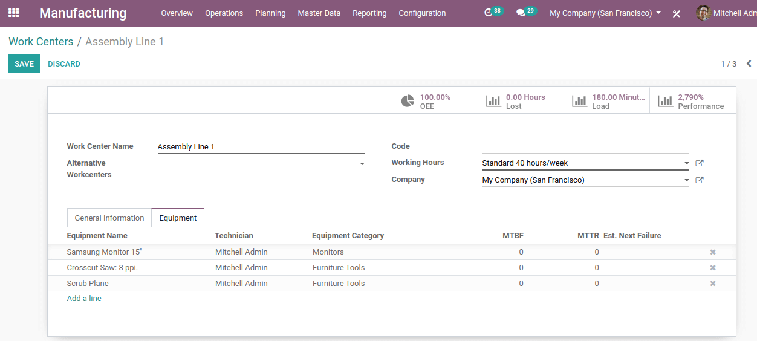757x341 pixels.
Task: Open the Operations menu
Action: [x=224, y=13]
